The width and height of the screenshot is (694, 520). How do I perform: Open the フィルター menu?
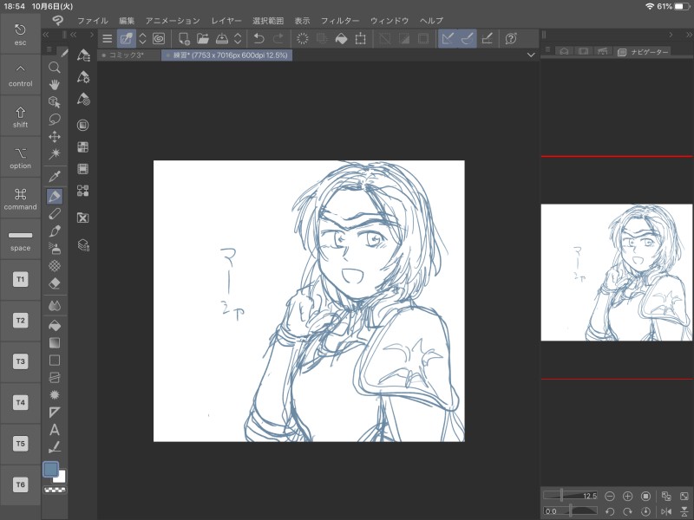pyautogui.click(x=340, y=20)
